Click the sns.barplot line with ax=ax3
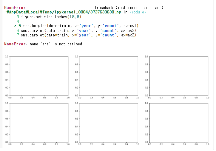This screenshot has width=216, height=151. pyautogui.click(x=78, y=35)
